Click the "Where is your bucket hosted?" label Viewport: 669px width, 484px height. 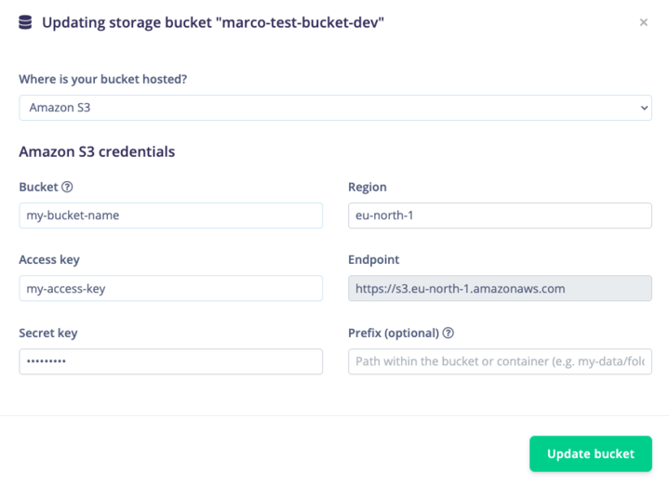tap(103, 79)
